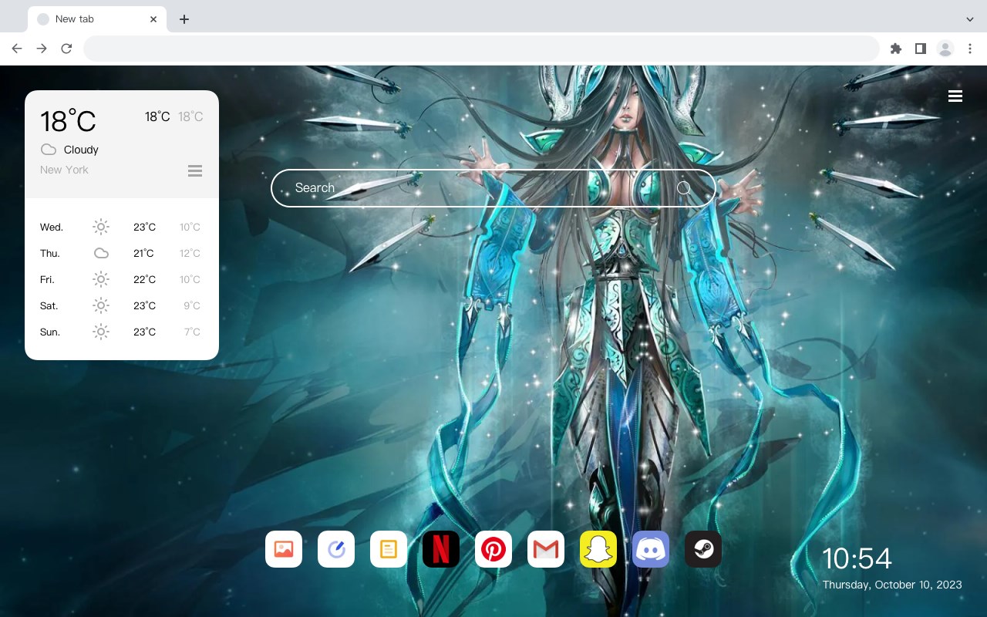The image size is (987, 617).
Task: Launch the Netflix shortcut
Action: point(441,549)
